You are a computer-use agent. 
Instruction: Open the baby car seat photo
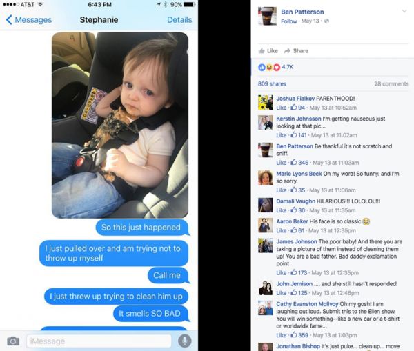click(x=120, y=126)
